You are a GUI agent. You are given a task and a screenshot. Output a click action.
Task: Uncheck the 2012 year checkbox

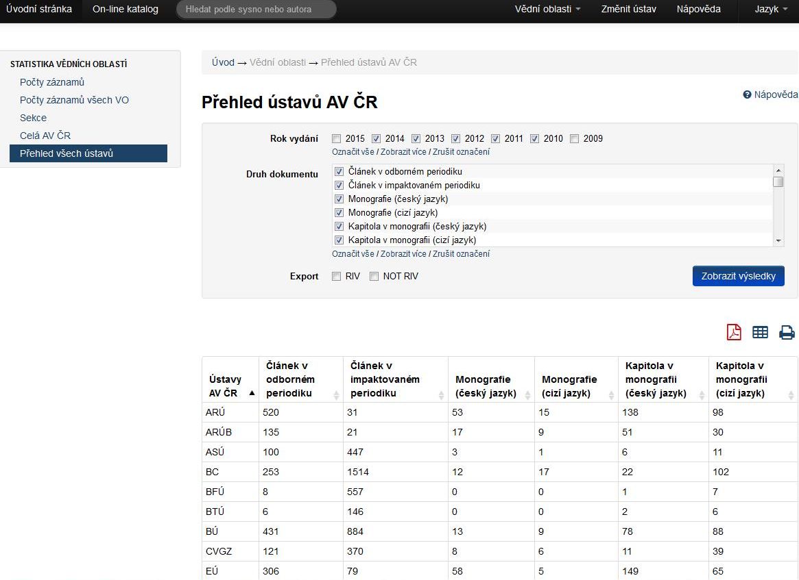(x=455, y=138)
